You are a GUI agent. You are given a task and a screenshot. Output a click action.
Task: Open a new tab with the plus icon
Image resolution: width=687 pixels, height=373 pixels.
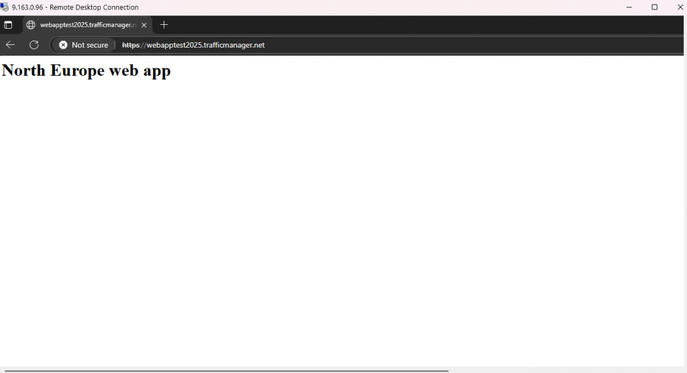164,25
